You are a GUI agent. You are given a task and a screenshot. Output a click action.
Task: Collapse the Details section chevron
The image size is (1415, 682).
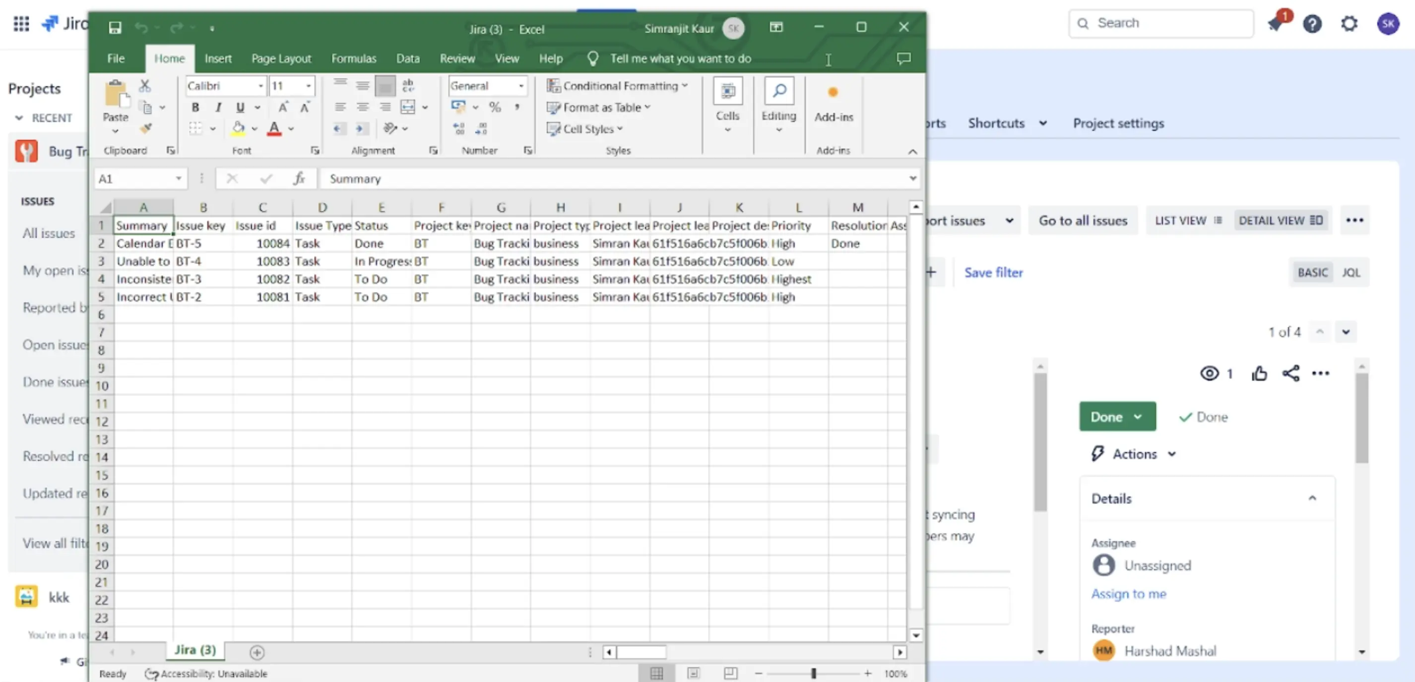pos(1312,498)
